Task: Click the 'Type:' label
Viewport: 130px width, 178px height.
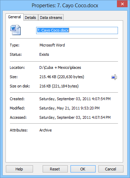Action: pyautogui.click(x=14, y=45)
